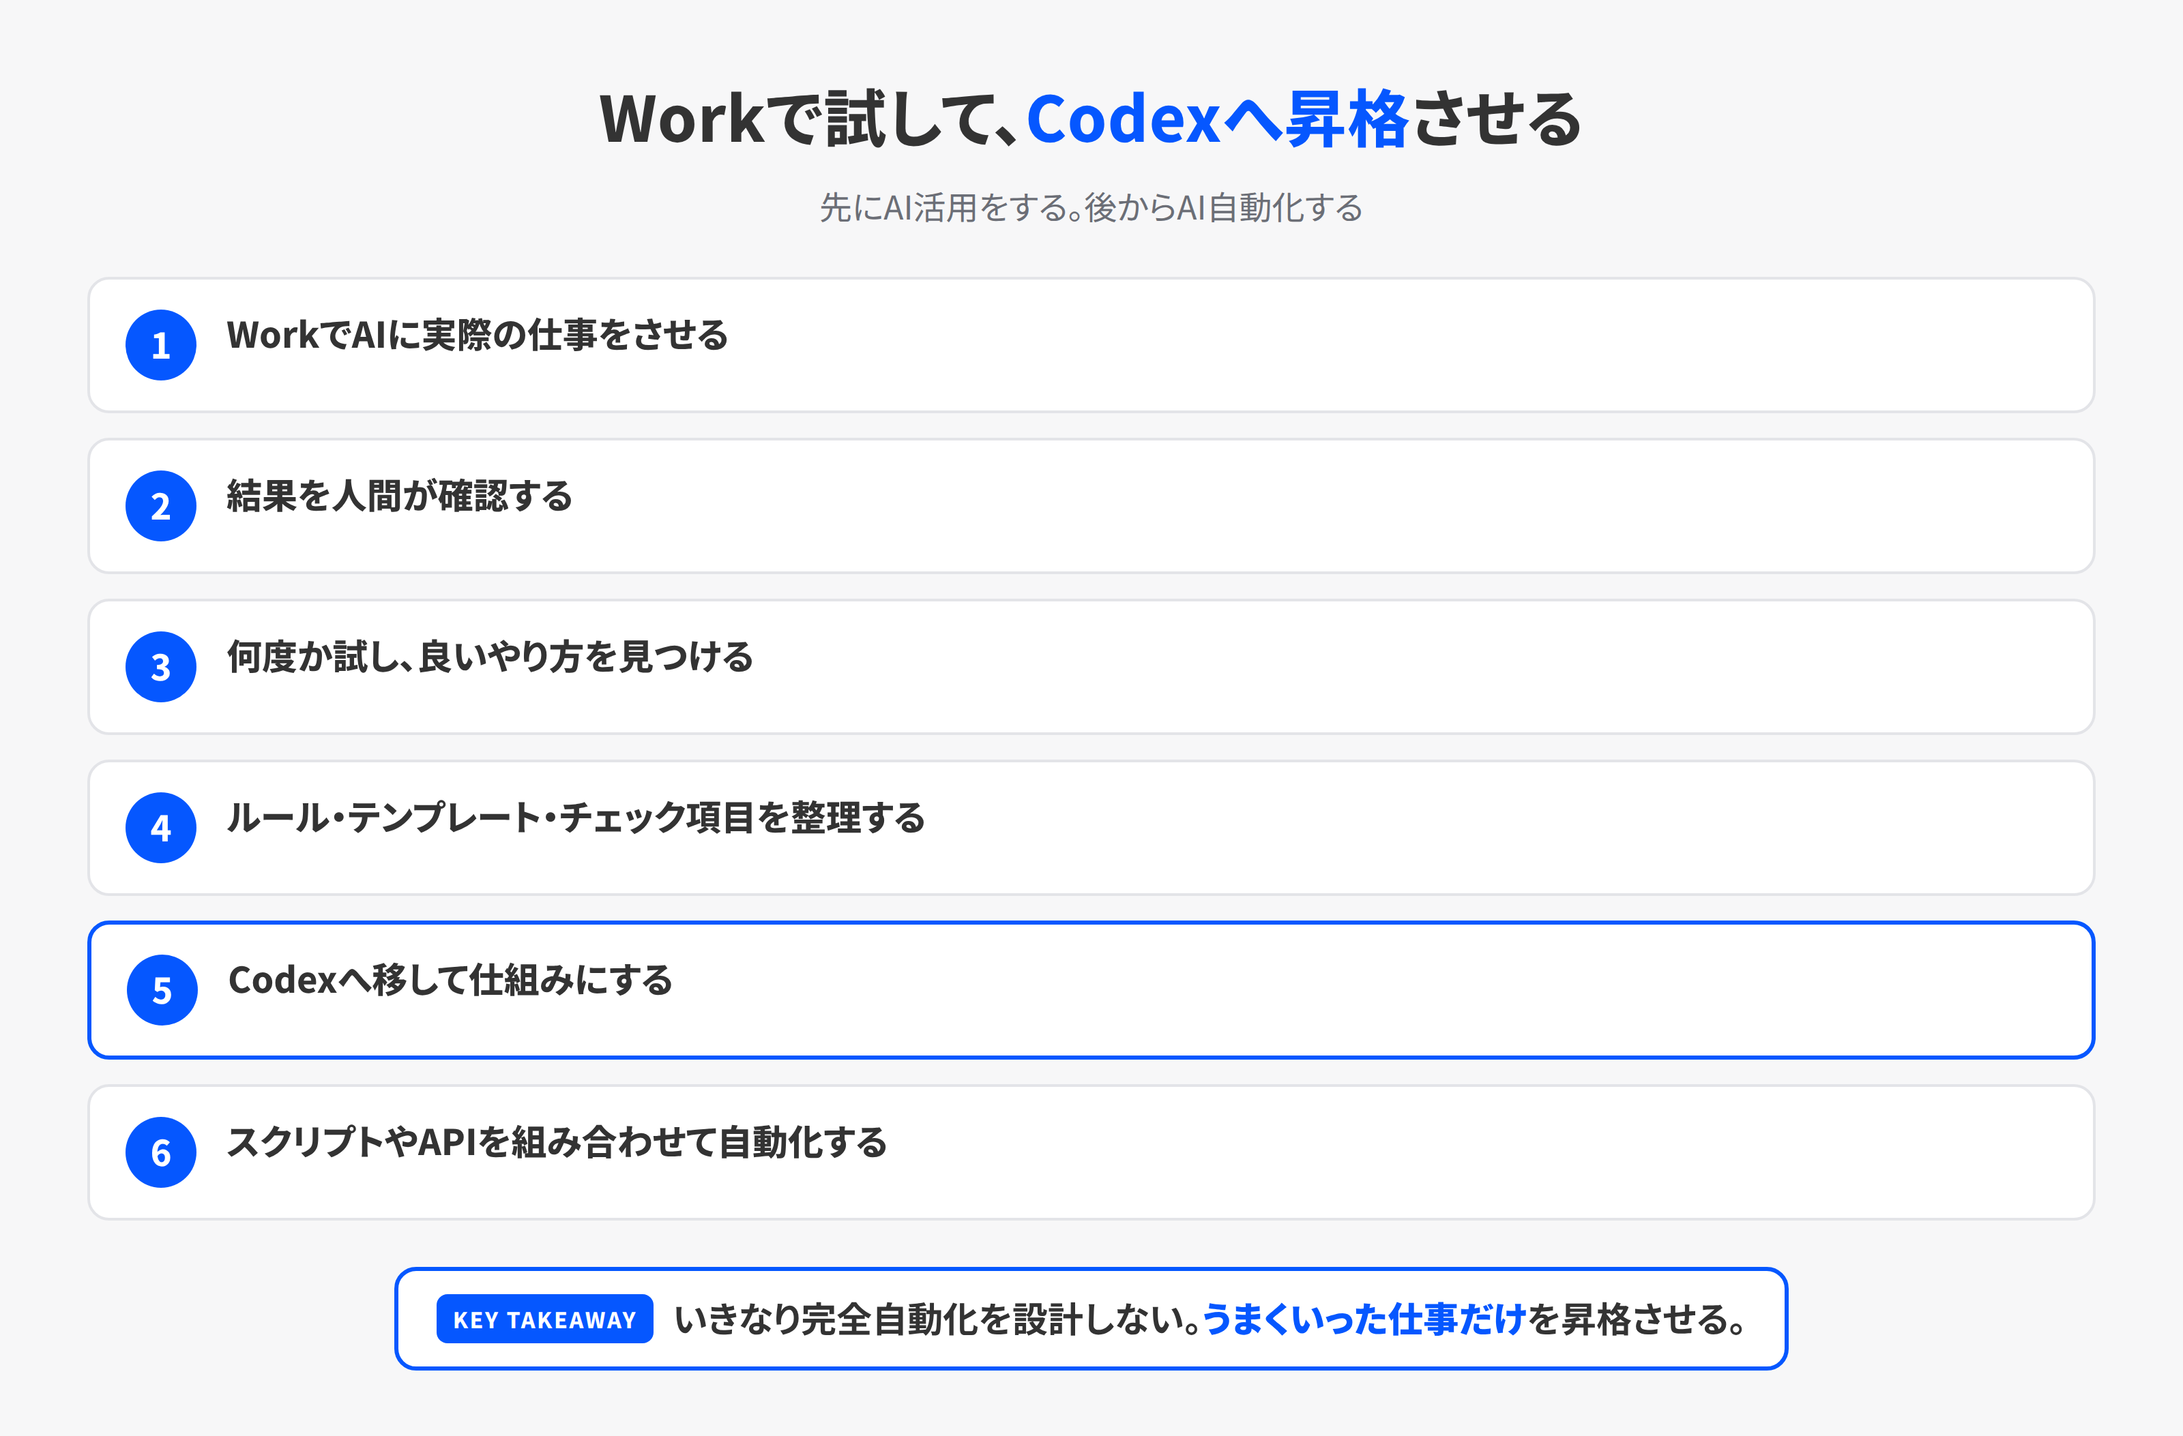Image resolution: width=2183 pixels, height=1436 pixels.
Task: Click the step 5 number badge
Action: pos(162,990)
